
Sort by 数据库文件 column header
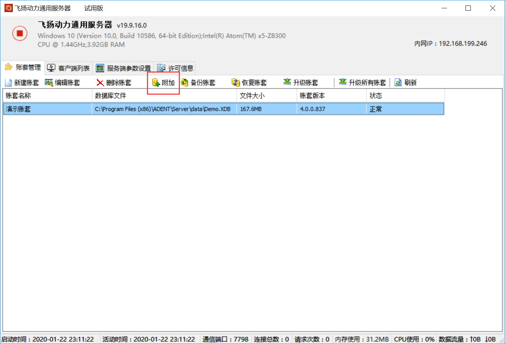(164, 96)
